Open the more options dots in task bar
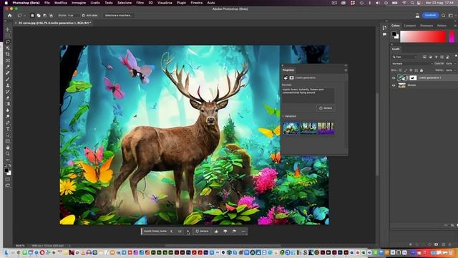 coord(243,231)
